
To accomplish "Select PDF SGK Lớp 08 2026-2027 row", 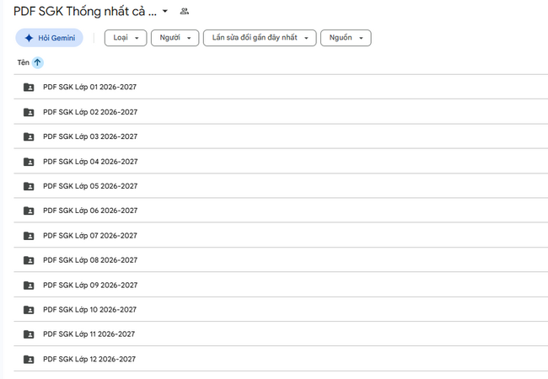I will coord(281,260).
